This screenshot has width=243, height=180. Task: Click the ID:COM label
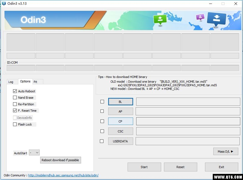coord(12,62)
